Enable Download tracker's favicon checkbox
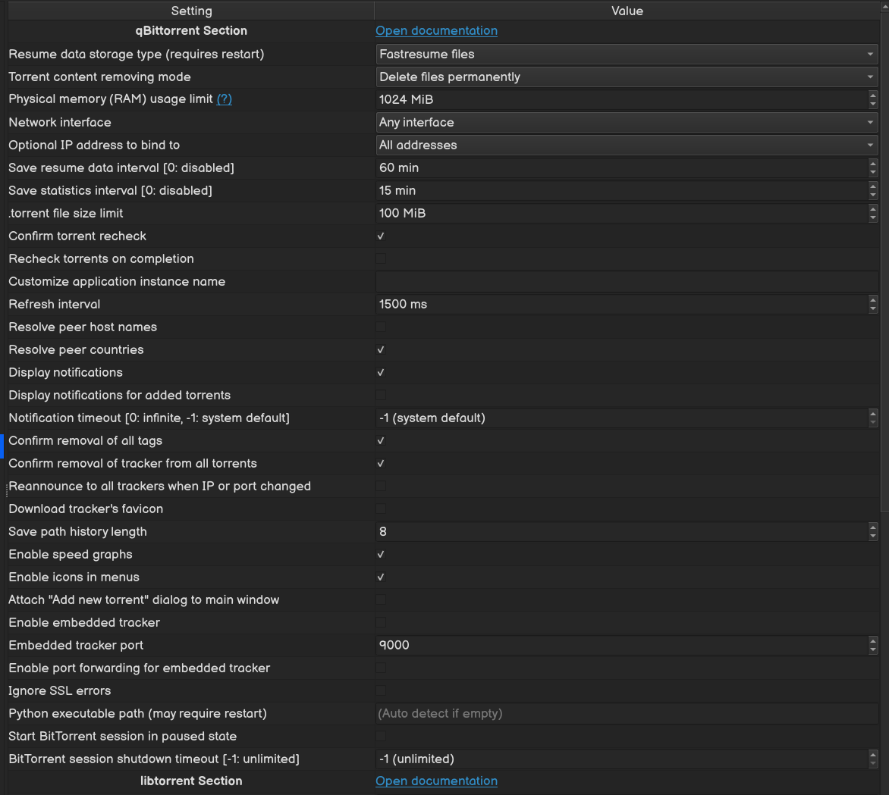889x795 pixels. click(x=381, y=509)
